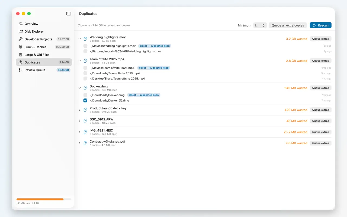Check ~/Downloads/Team offsite 2025.mp4 checkbox
The width and height of the screenshot is (347, 217).
85,73
